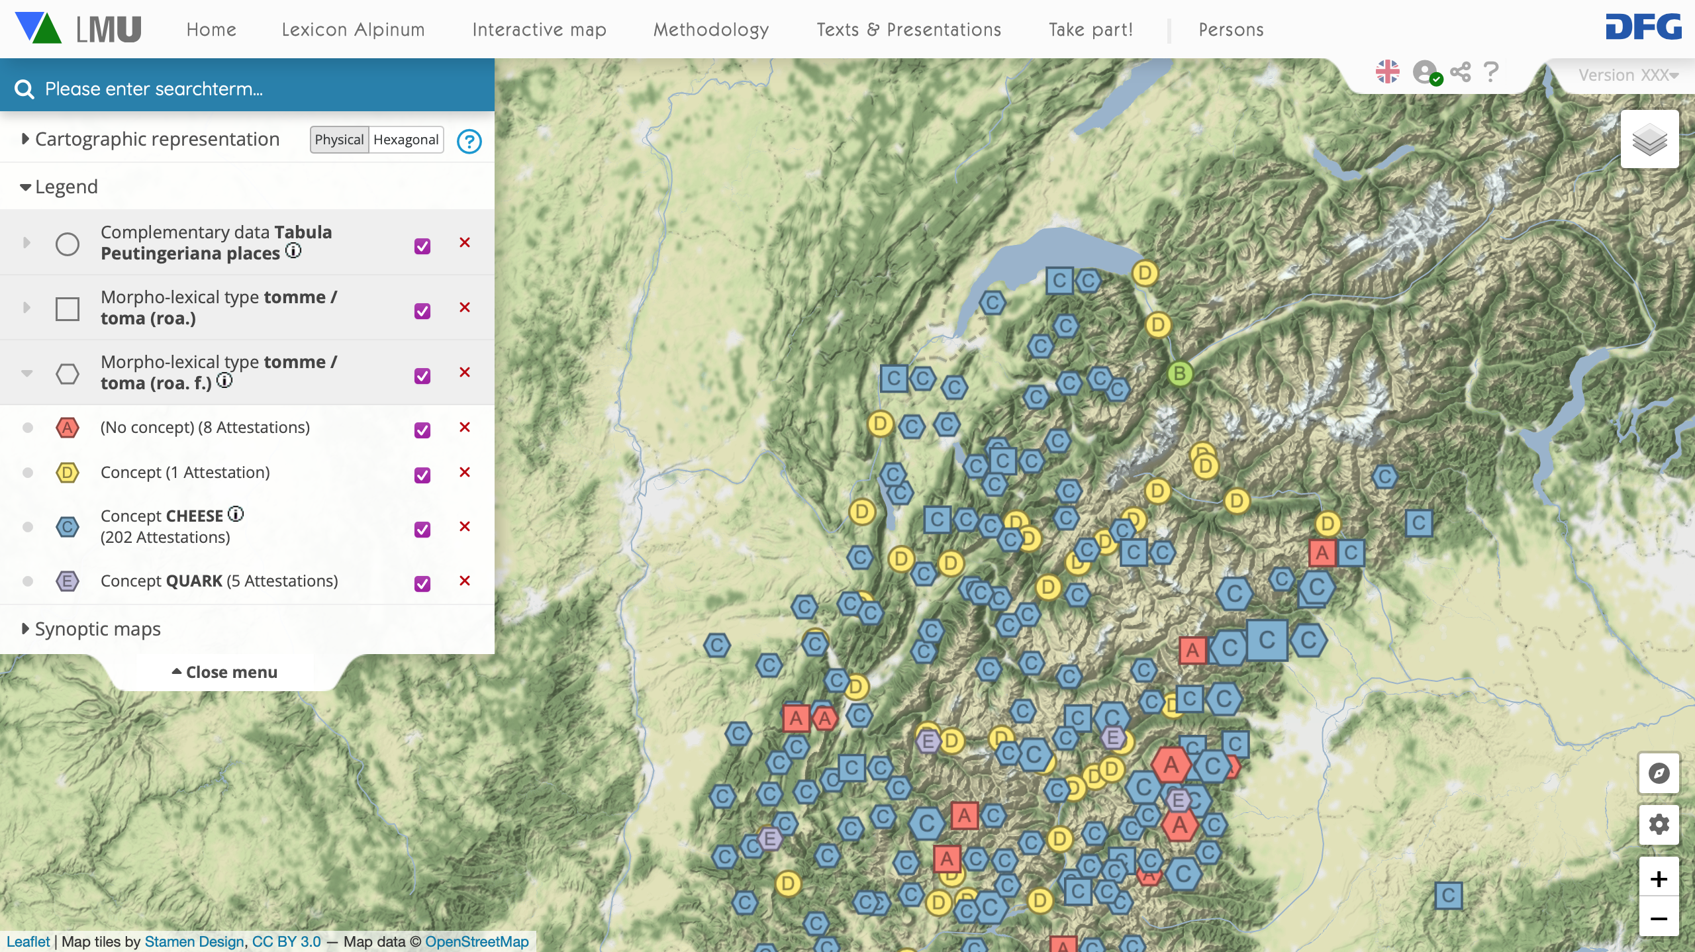Open the language flag selector
Viewport: 1695px width, 952px height.
1387,71
